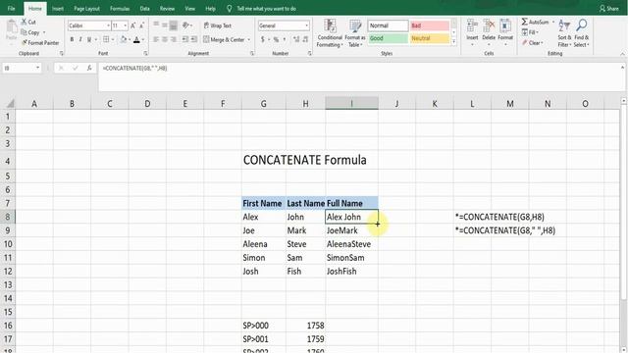Screen dimensions: 628x353
Task: Open Format as Table gallery
Action: (x=355, y=33)
